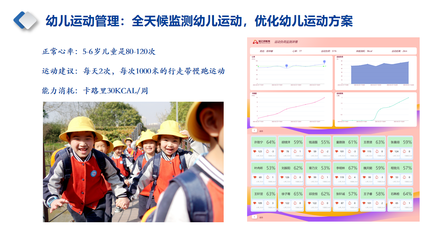
Task: Click 体能消耗:9kcal in the summary bar
Action: pyautogui.click(x=365, y=51)
